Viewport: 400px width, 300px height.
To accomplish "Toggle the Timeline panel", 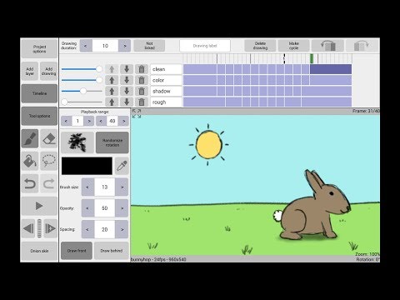I will (x=39, y=93).
